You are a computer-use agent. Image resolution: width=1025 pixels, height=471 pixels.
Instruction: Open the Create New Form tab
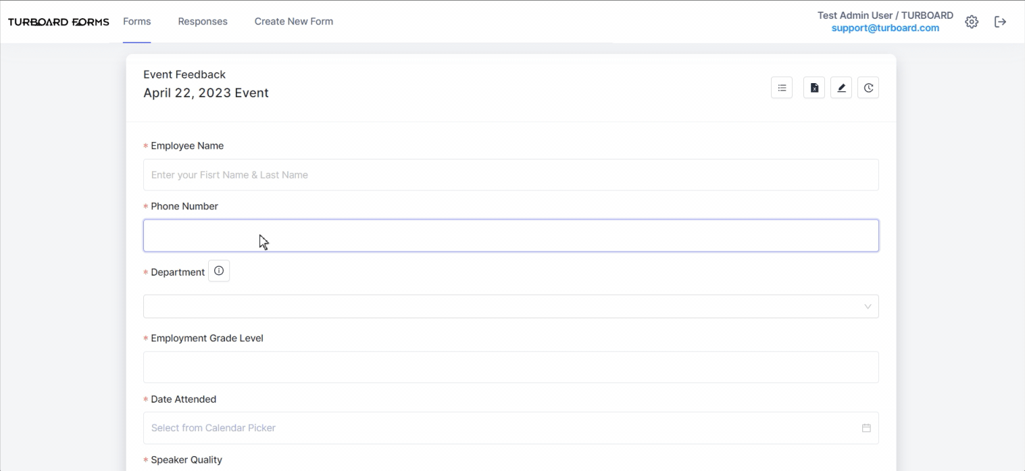pyautogui.click(x=294, y=22)
